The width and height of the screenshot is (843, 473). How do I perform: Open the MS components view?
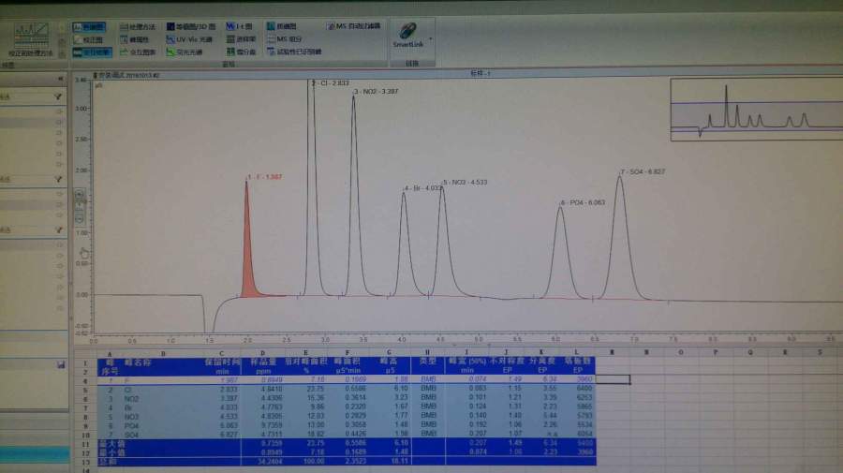coord(285,39)
